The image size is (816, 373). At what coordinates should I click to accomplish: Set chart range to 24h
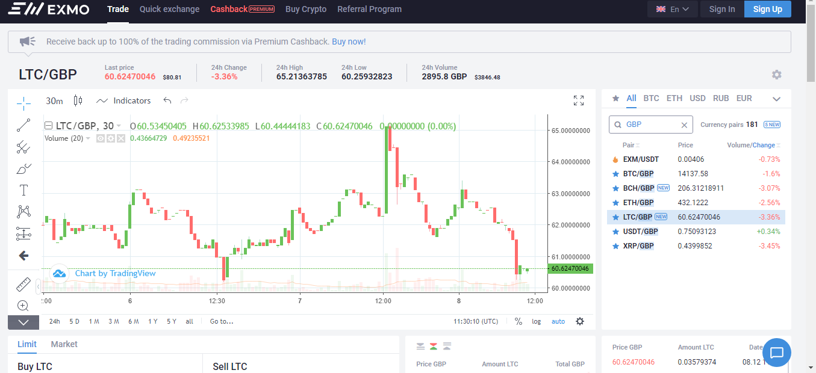point(55,321)
